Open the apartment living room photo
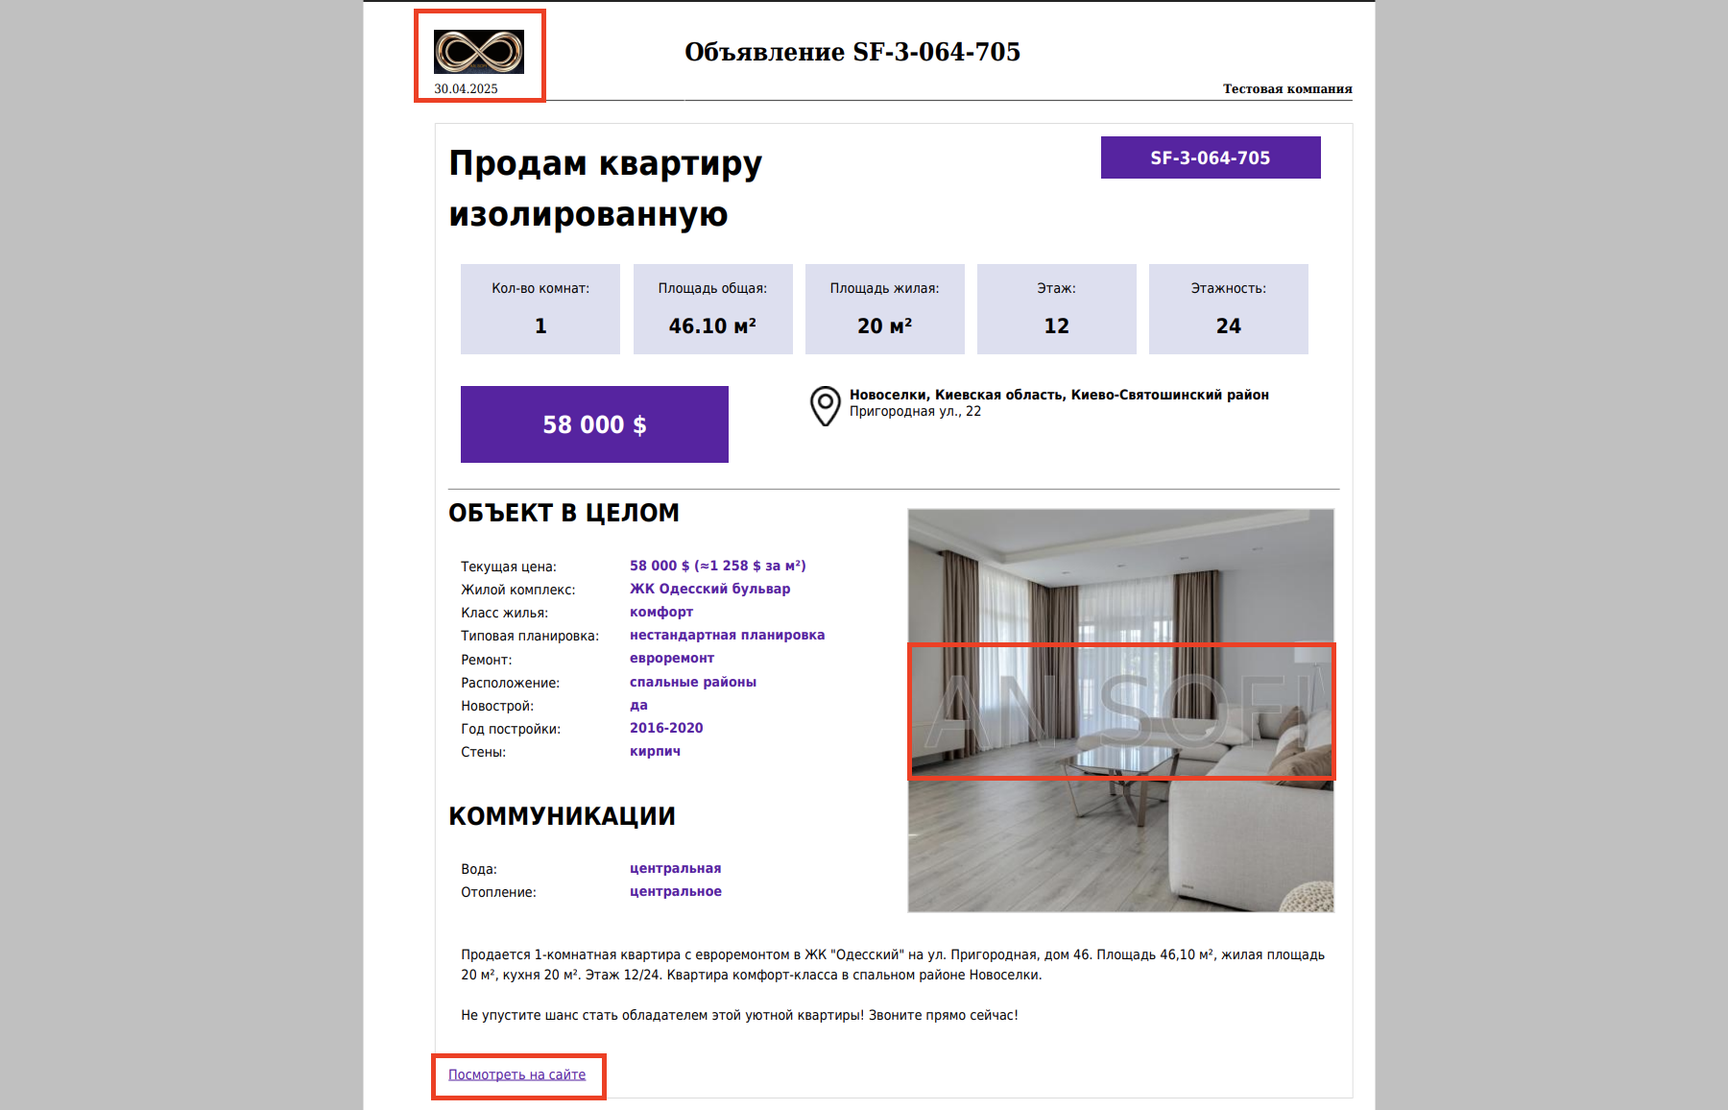 [x=1121, y=711]
